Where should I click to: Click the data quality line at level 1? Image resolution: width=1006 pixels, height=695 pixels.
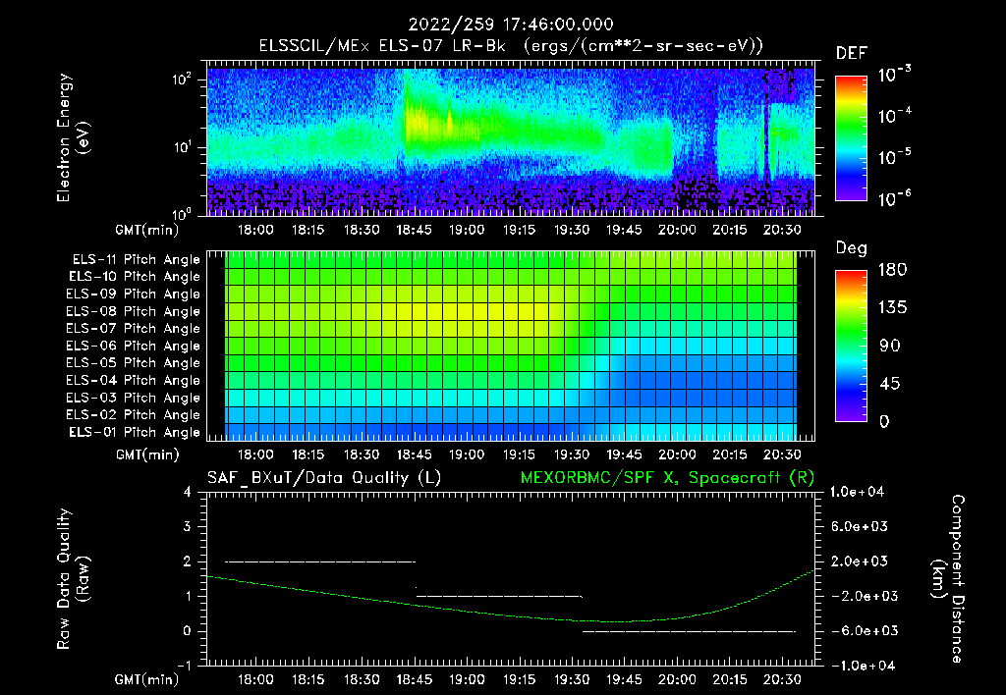click(499, 596)
